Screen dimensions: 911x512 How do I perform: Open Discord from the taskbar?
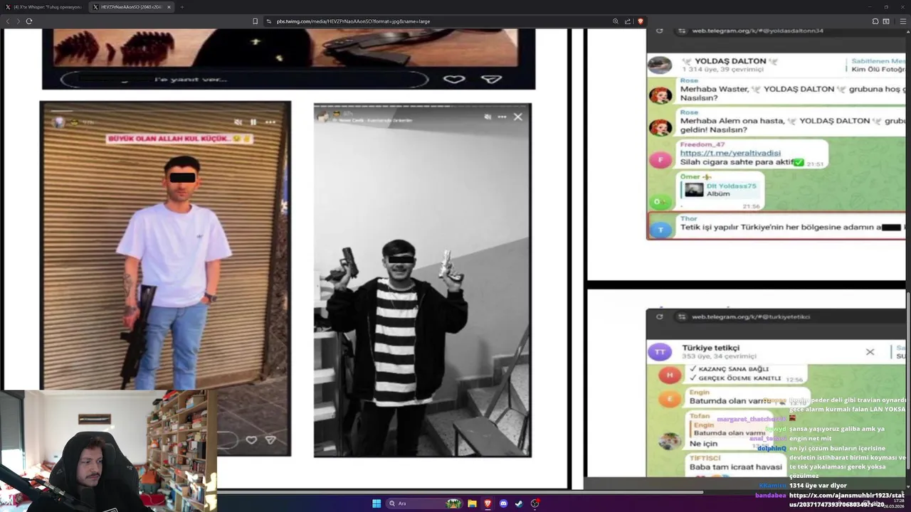click(x=503, y=503)
